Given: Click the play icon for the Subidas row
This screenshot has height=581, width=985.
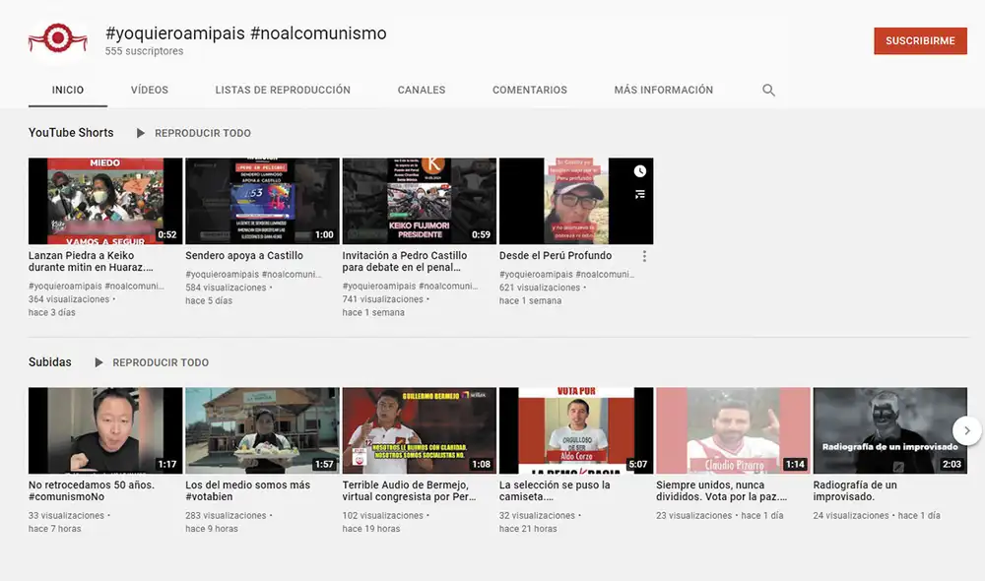Looking at the screenshot, I should (98, 361).
